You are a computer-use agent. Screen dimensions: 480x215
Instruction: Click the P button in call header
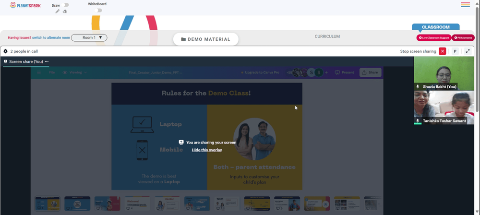click(455, 51)
